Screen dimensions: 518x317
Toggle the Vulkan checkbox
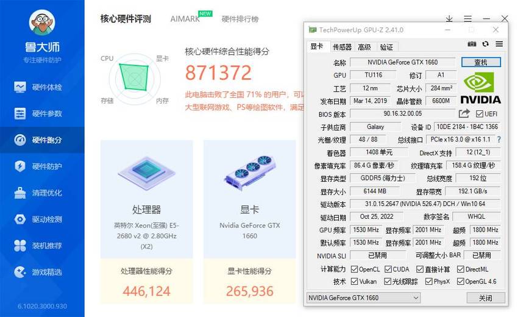(354, 281)
